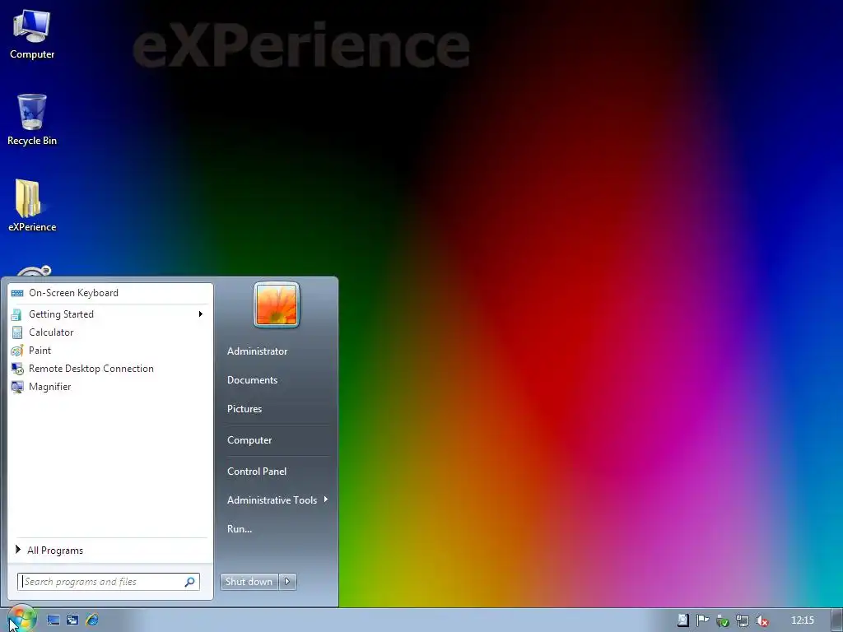843x632 pixels.
Task: Open the Recycle Bin desktop icon
Action: [x=32, y=119]
